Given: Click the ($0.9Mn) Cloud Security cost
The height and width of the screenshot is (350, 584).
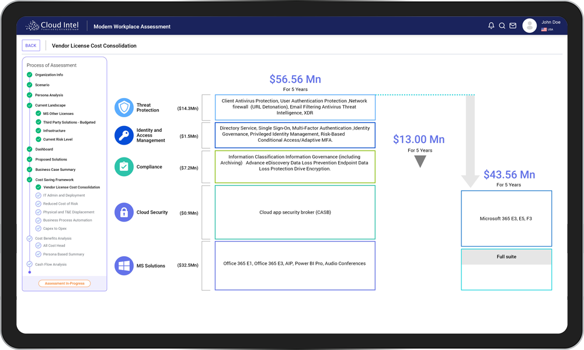Looking at the screenshot, I should click(x=189, y=213).
